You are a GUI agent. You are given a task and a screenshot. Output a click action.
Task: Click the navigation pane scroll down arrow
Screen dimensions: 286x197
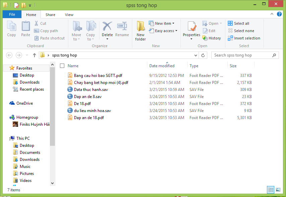click(52, 183)
